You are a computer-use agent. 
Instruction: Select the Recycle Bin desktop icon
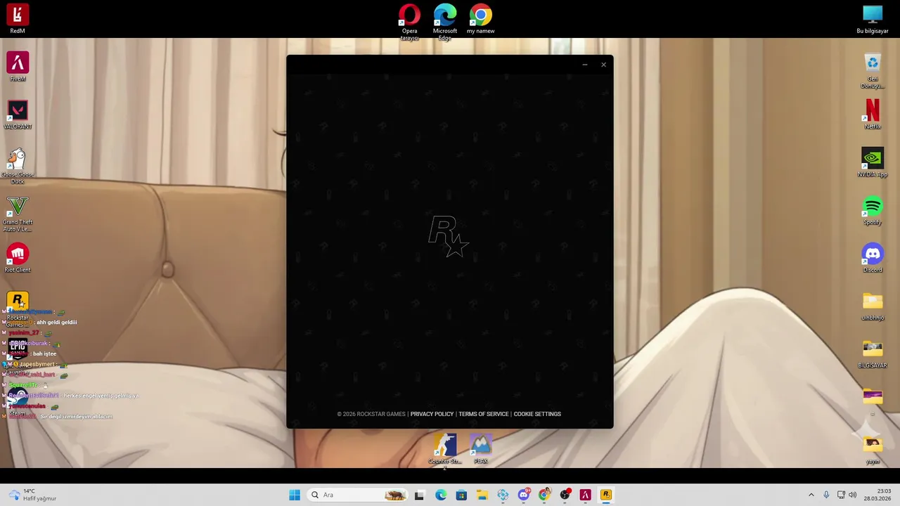pyautogui.click(x=873, y=70)
